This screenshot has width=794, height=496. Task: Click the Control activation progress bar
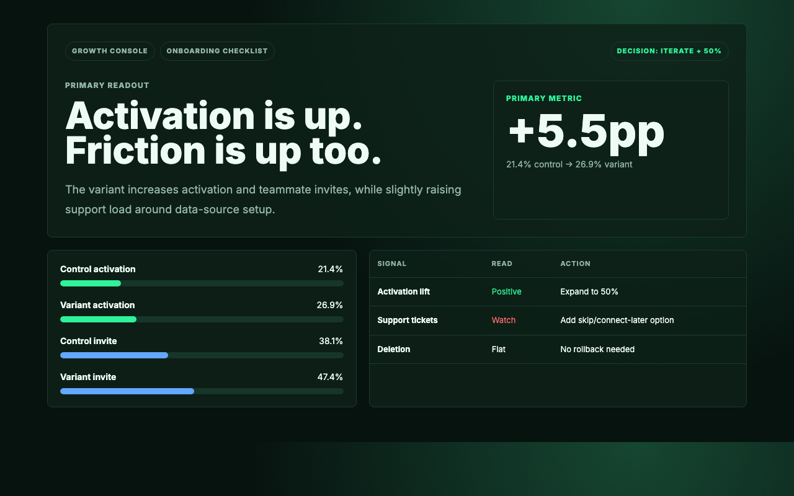click(x=202, y=283)
